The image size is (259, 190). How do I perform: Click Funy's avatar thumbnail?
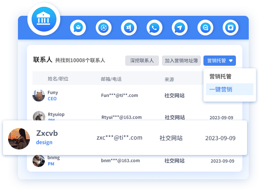pos(39,96)
